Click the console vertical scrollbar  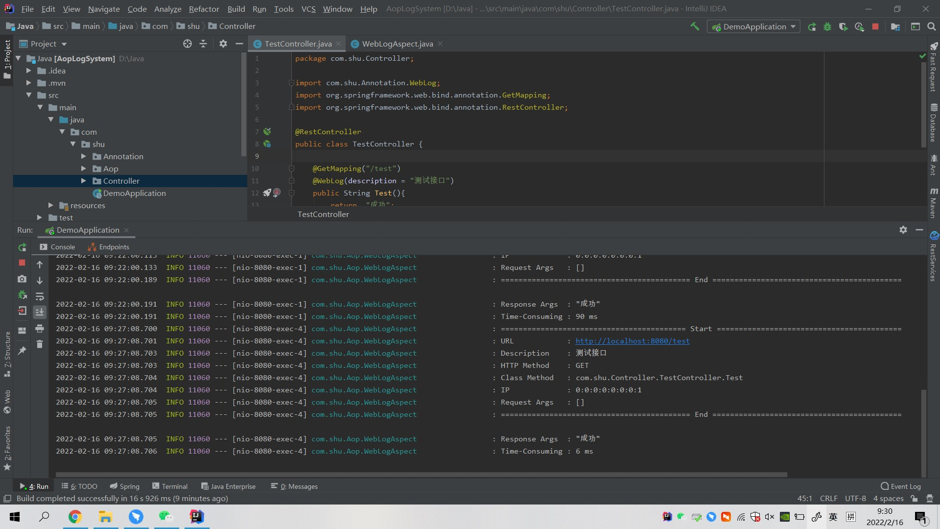924,433
